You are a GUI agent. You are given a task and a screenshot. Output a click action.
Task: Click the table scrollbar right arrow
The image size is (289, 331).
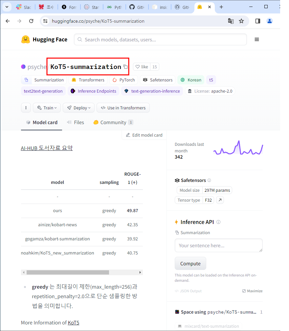[x=140, y=272]
